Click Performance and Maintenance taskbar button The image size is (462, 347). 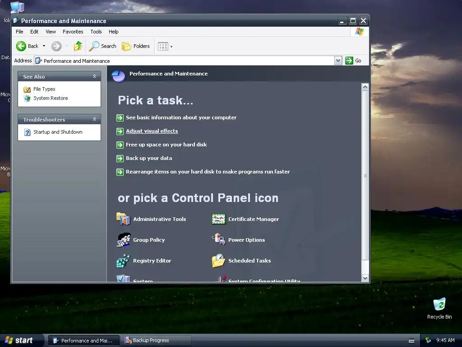tap(83, 341)
